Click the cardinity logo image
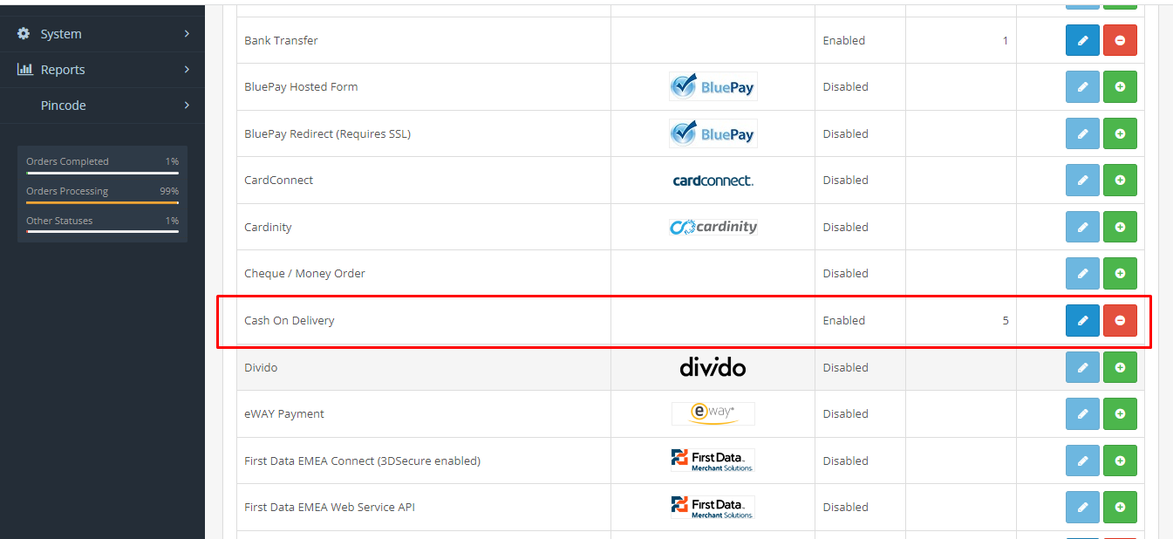 (713, 227)
